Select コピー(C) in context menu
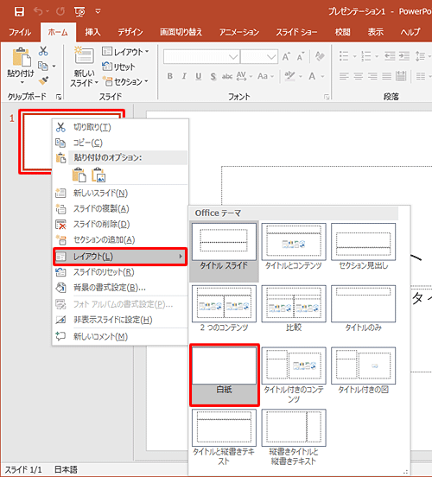Image resolution: width=432 pixels, height=477 pixels. click(x=120, y=143)
